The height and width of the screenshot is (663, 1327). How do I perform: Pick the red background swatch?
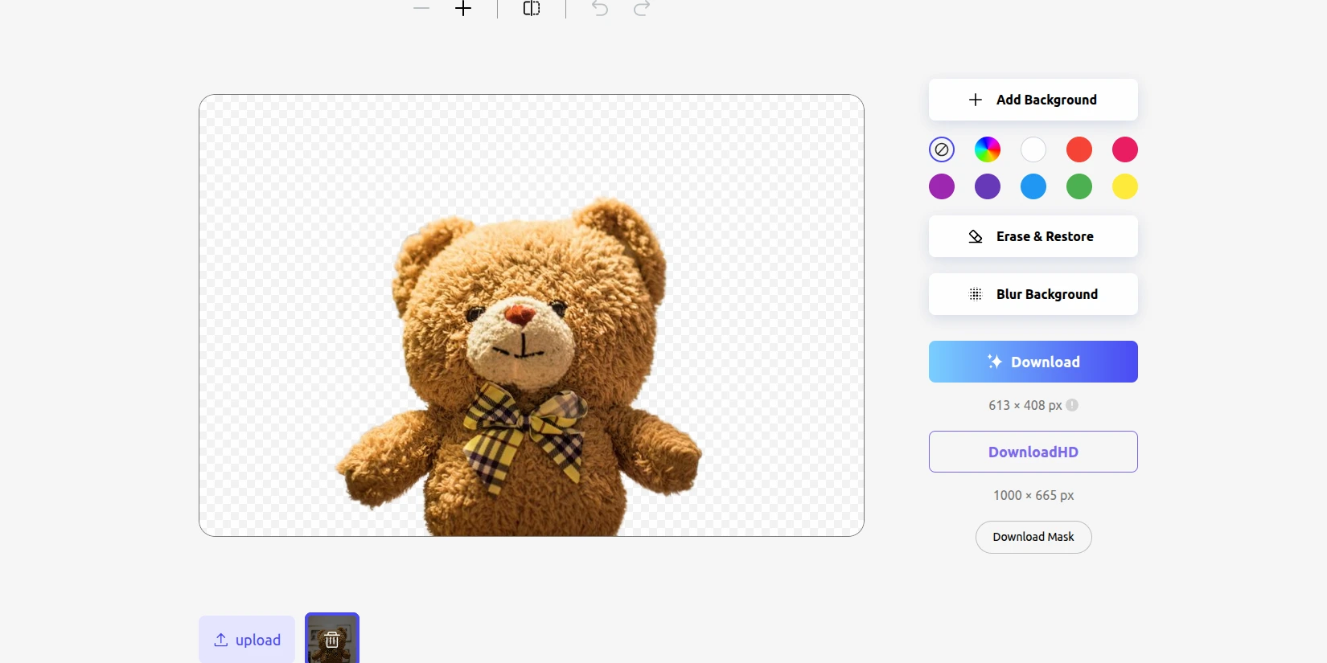(1079, 149)
